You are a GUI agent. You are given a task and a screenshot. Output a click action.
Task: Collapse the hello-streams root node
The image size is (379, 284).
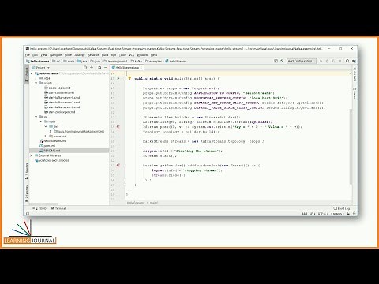(32, 73)
